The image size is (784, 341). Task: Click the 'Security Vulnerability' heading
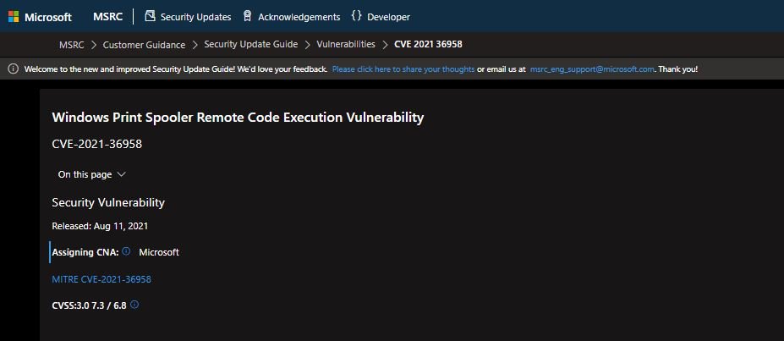point(108,202)
